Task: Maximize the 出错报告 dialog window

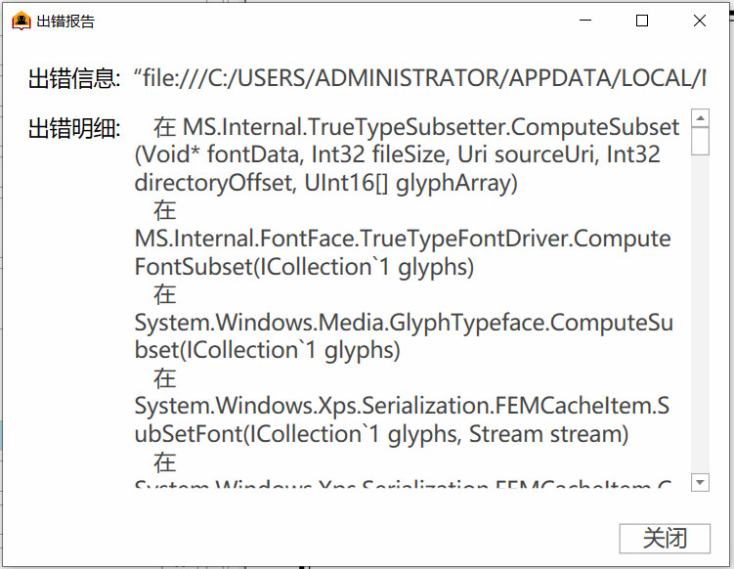Action: 642,21
